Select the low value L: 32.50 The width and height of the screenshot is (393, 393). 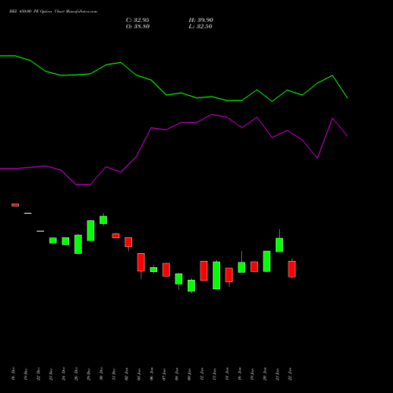(200, 27)
